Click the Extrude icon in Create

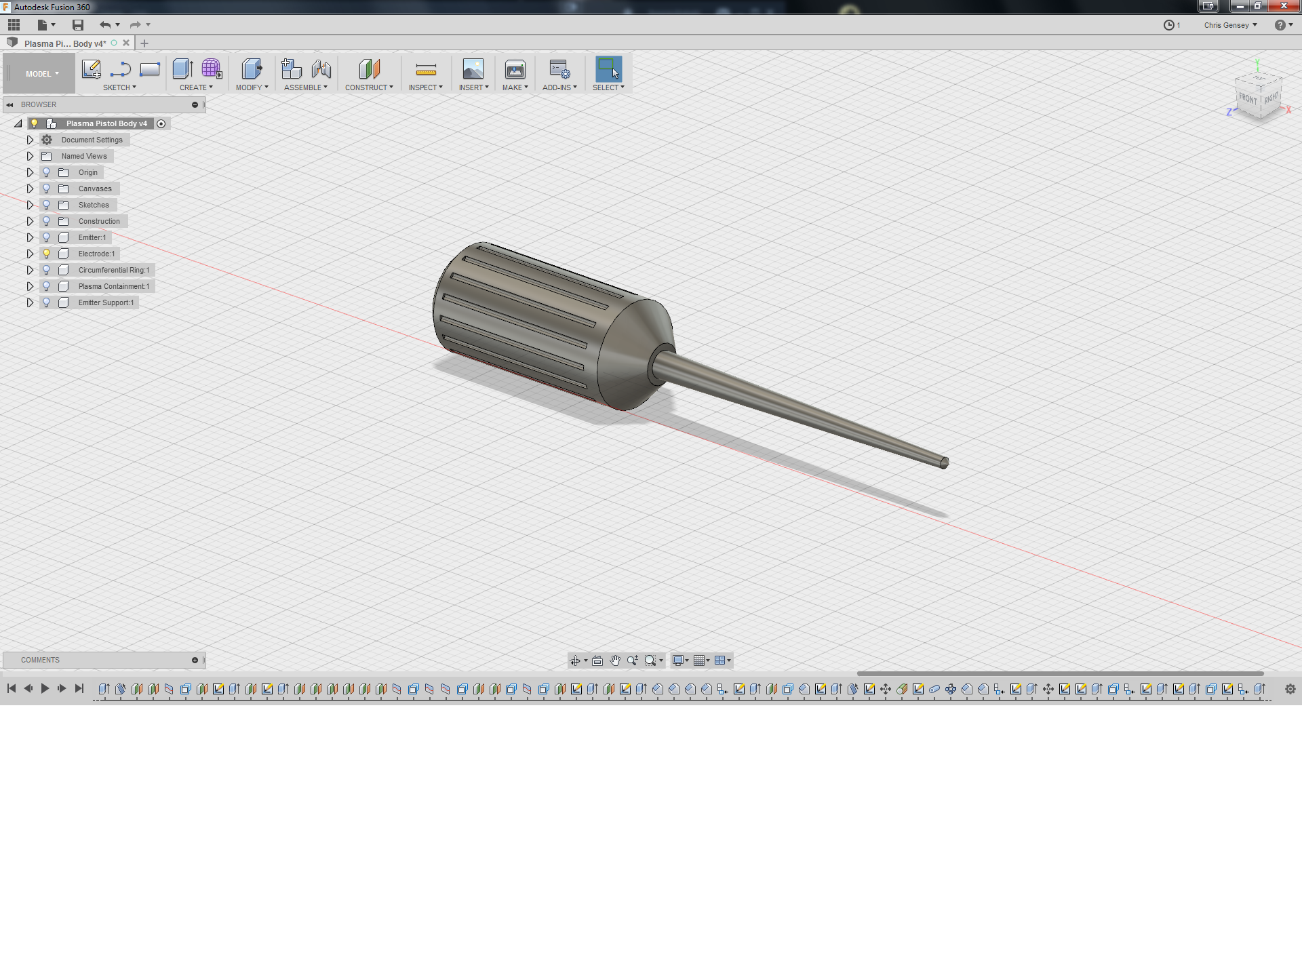[182, 69]
